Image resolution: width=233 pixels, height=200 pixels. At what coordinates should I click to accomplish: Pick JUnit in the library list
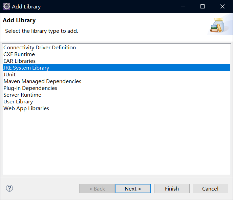tap(9, 75)
